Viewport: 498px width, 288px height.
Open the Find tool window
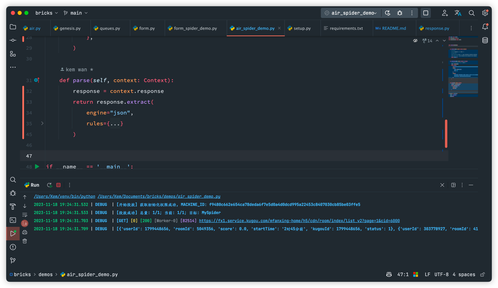[x=13, y=180]
